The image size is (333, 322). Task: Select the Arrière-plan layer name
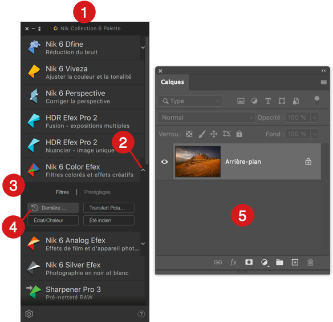click(x=243, y=162)
